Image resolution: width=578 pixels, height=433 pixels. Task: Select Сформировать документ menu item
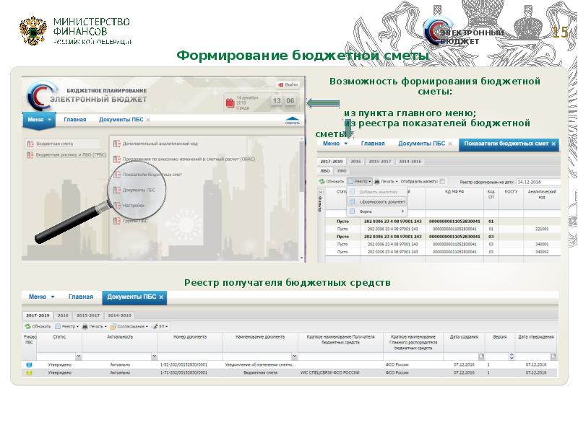[381, 201]
